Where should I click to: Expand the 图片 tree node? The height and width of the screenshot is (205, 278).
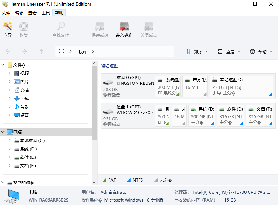pos(10,82)
